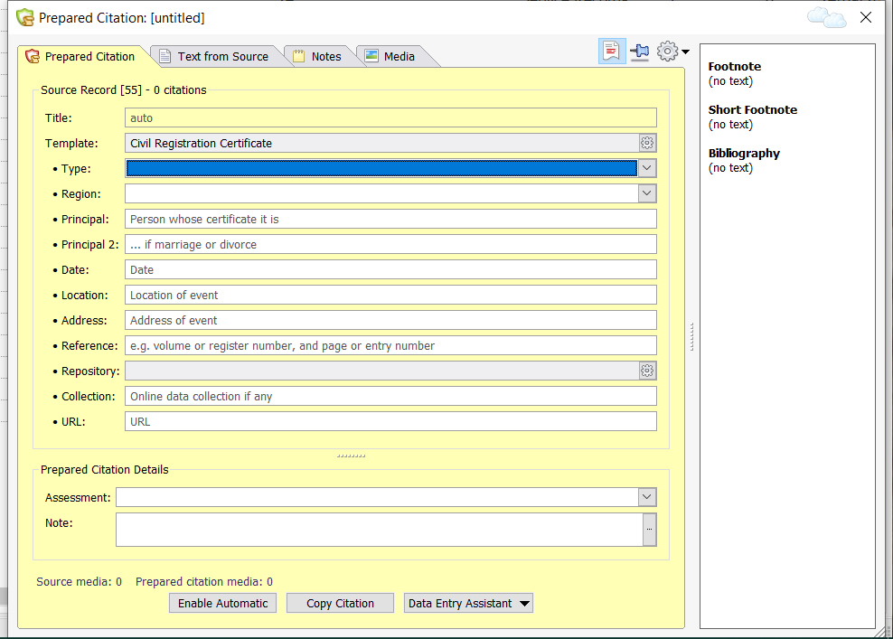Image resolution: width=893 pixels, height=639 pixels.
Task: Click the Footnote heading in preview
Action: tap(734, 66)
